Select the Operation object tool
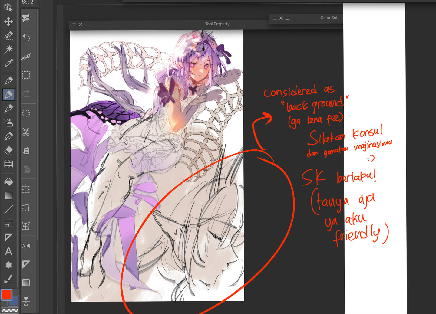436x314 pixels. 8,7
